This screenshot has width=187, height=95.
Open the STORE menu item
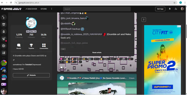(x=44, y=9)
